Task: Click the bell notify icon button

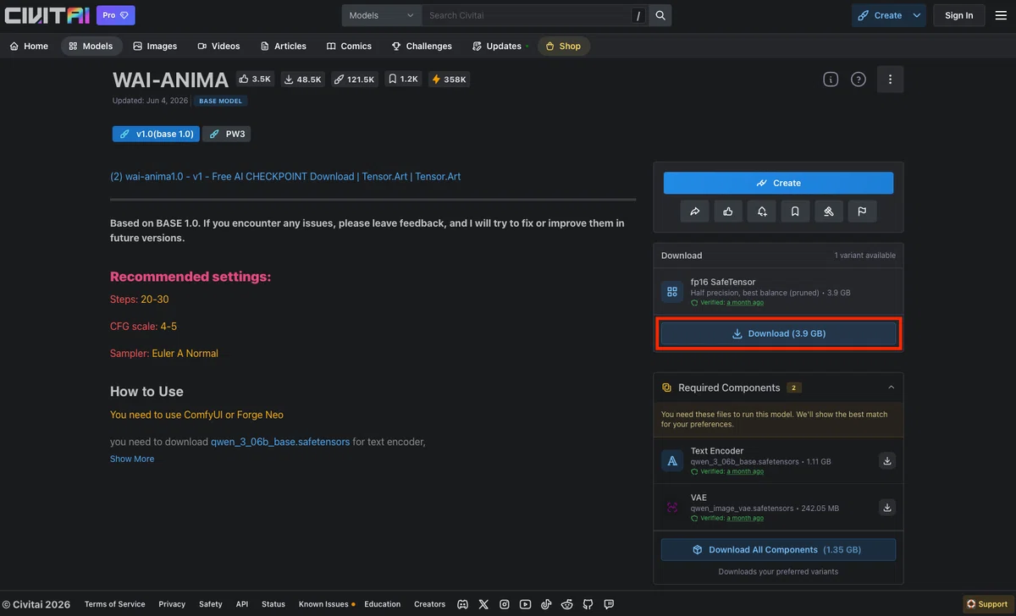Action: point(762,212)
